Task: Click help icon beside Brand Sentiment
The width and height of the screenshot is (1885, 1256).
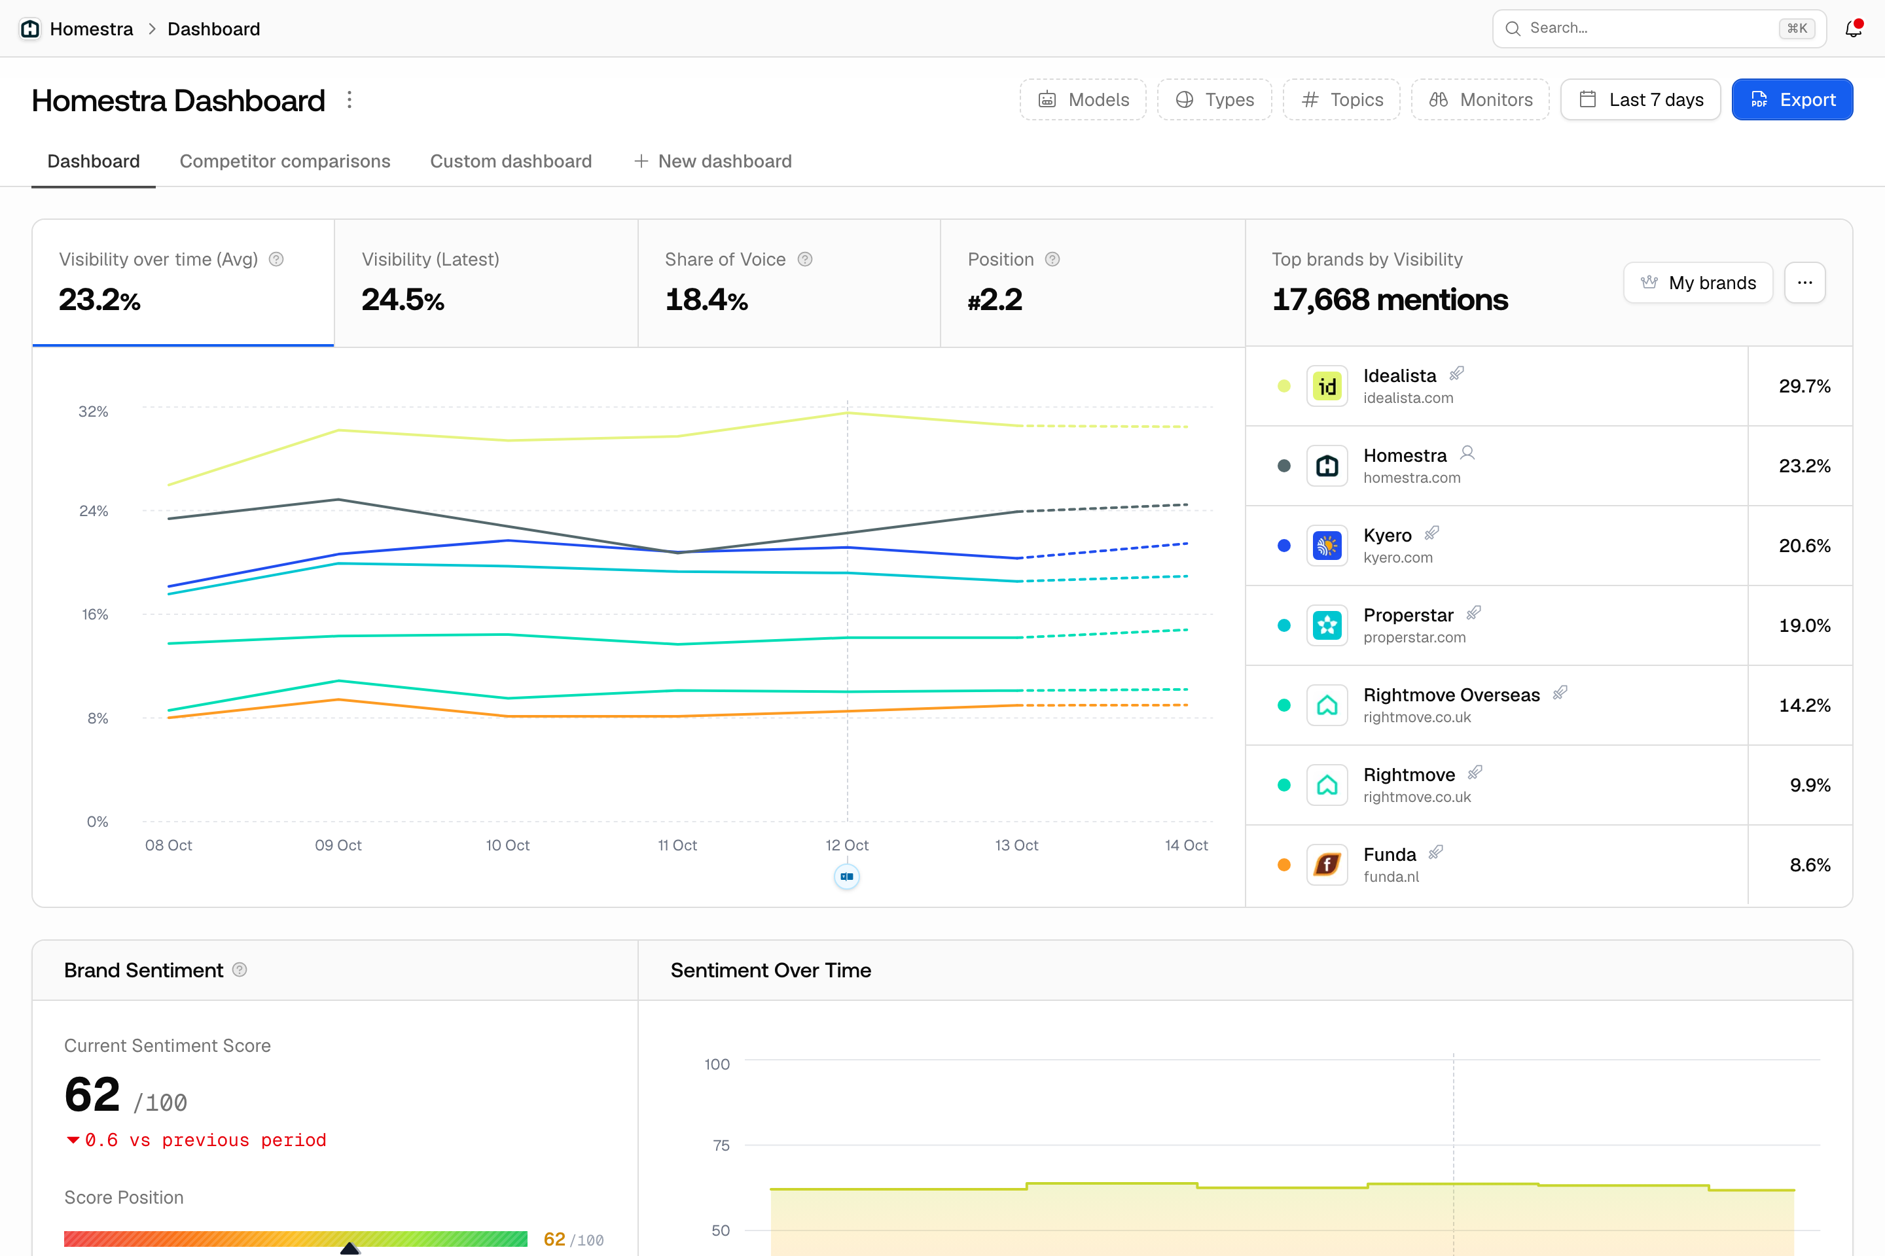Action: coord(240,970)
